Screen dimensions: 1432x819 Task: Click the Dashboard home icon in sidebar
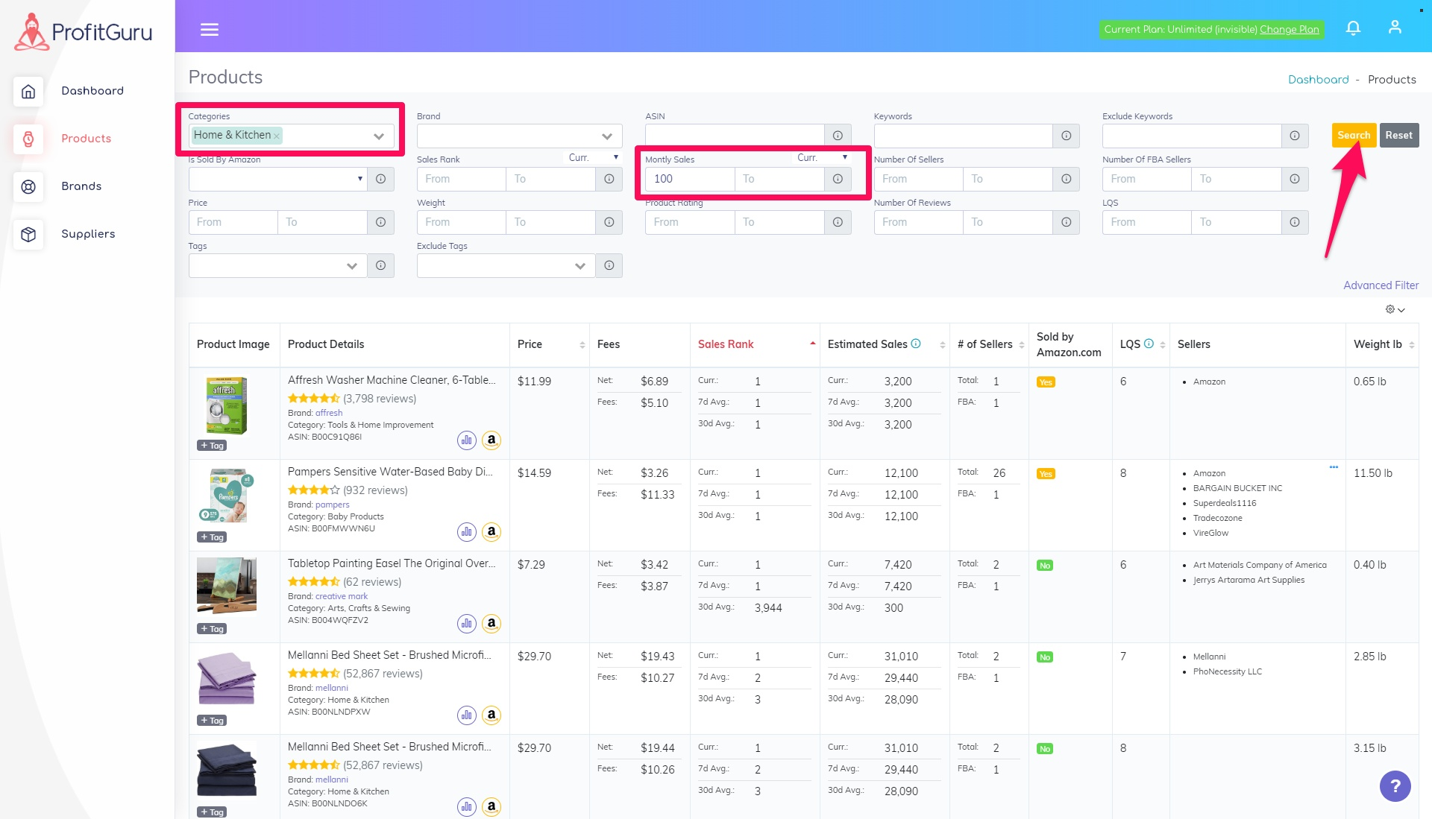(x=28, y=91)
